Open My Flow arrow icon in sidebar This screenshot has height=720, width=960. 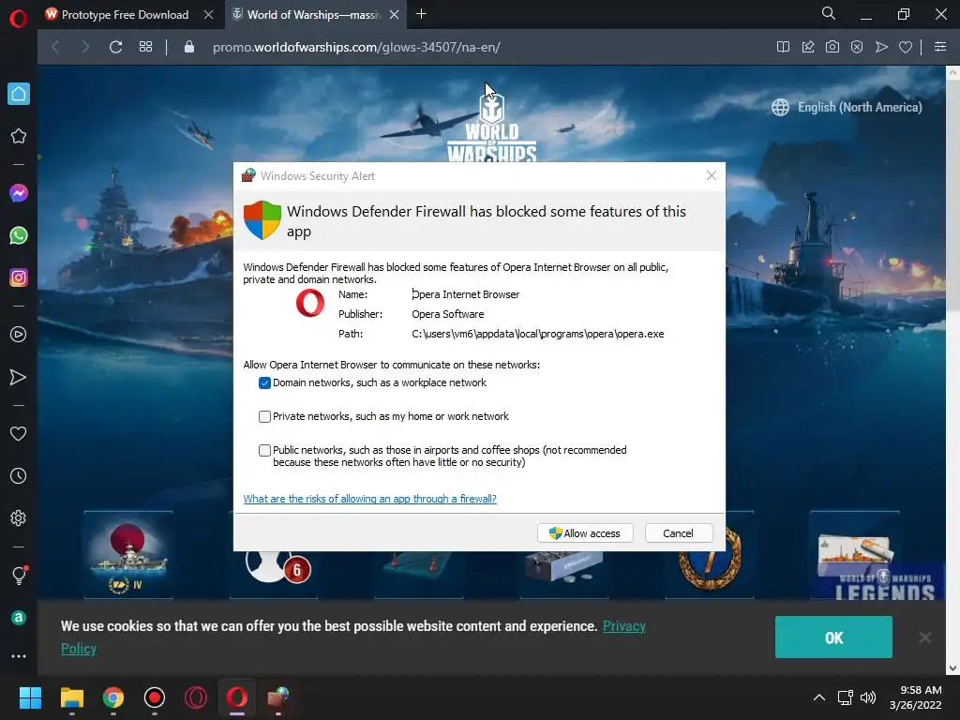pyautogui.click(x=19, y=377)
